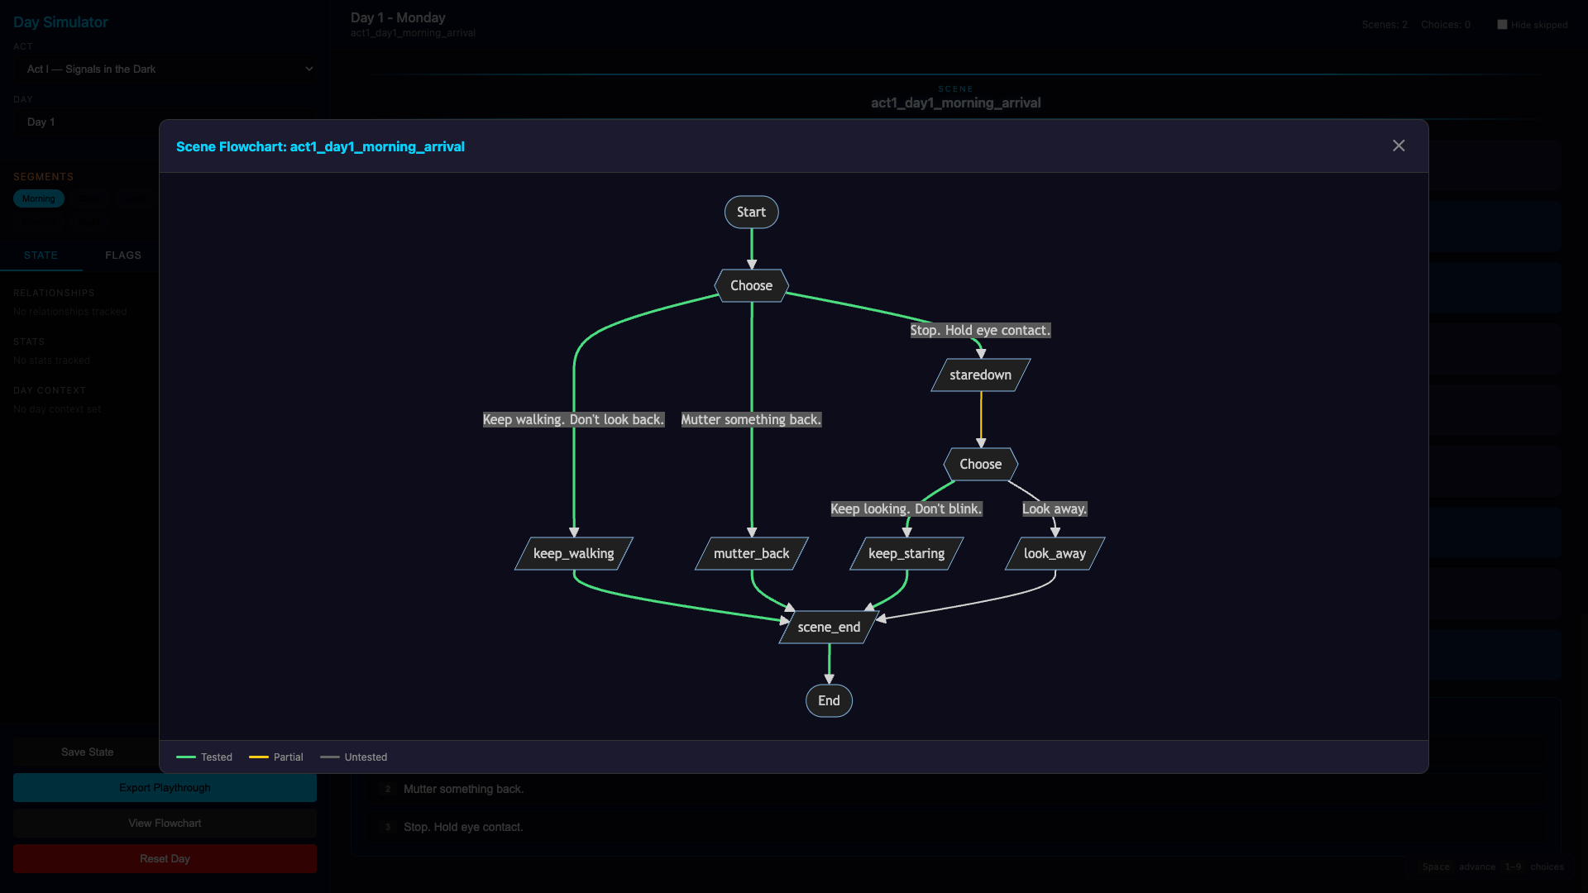Select the scene_end node
This screenshot has height=893, width=1588.
pos(829,628)
